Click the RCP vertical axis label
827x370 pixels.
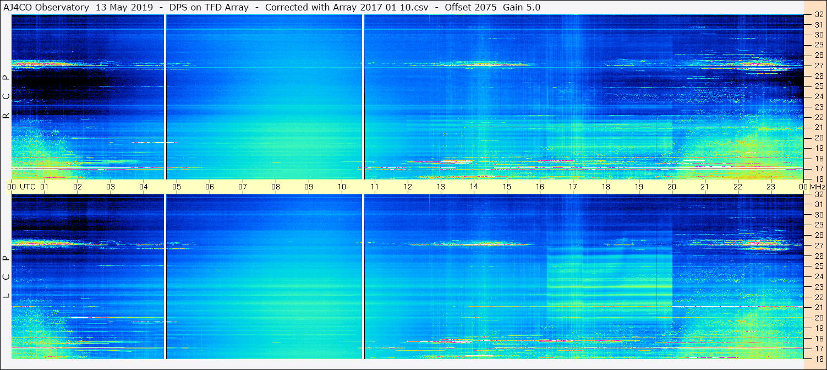coord(6,97)
